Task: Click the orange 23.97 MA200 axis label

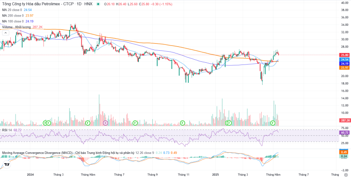Action: pyautogui.click(x=344, y=68)
